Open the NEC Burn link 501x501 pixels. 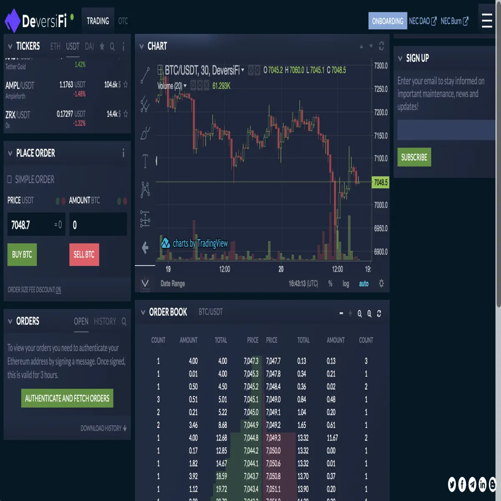click(x=455, y=21)
